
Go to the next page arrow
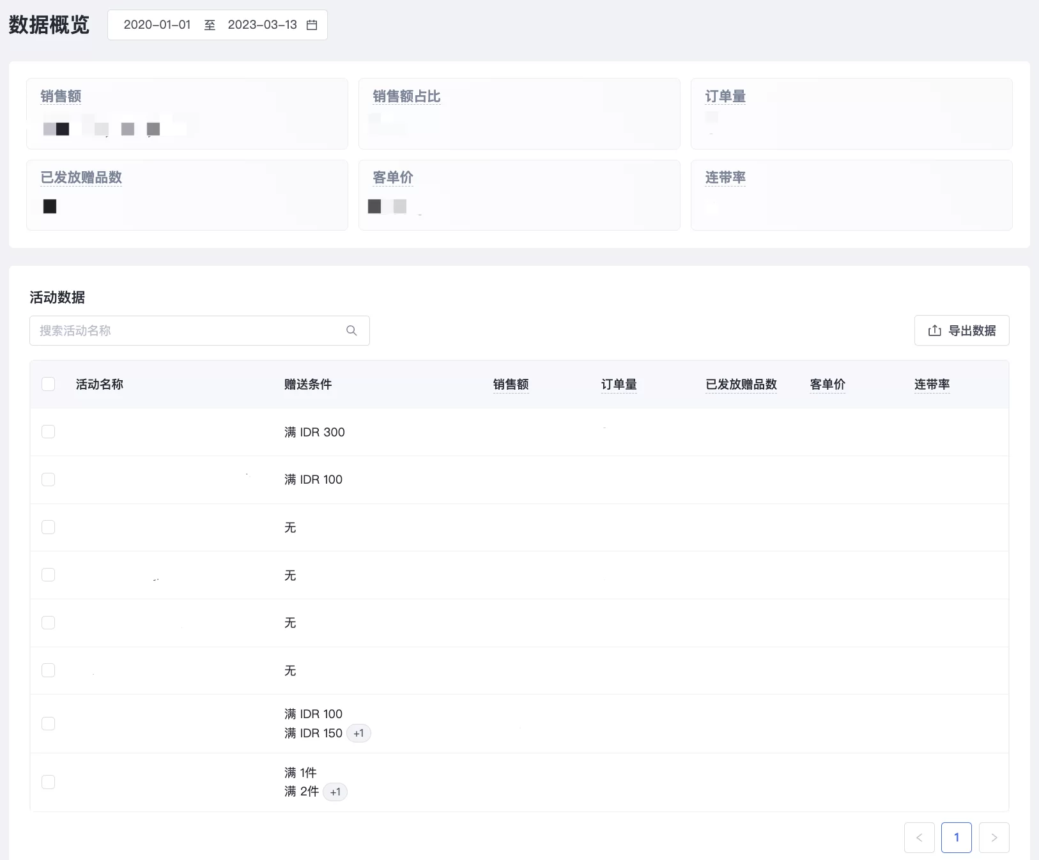click(994, 838)
